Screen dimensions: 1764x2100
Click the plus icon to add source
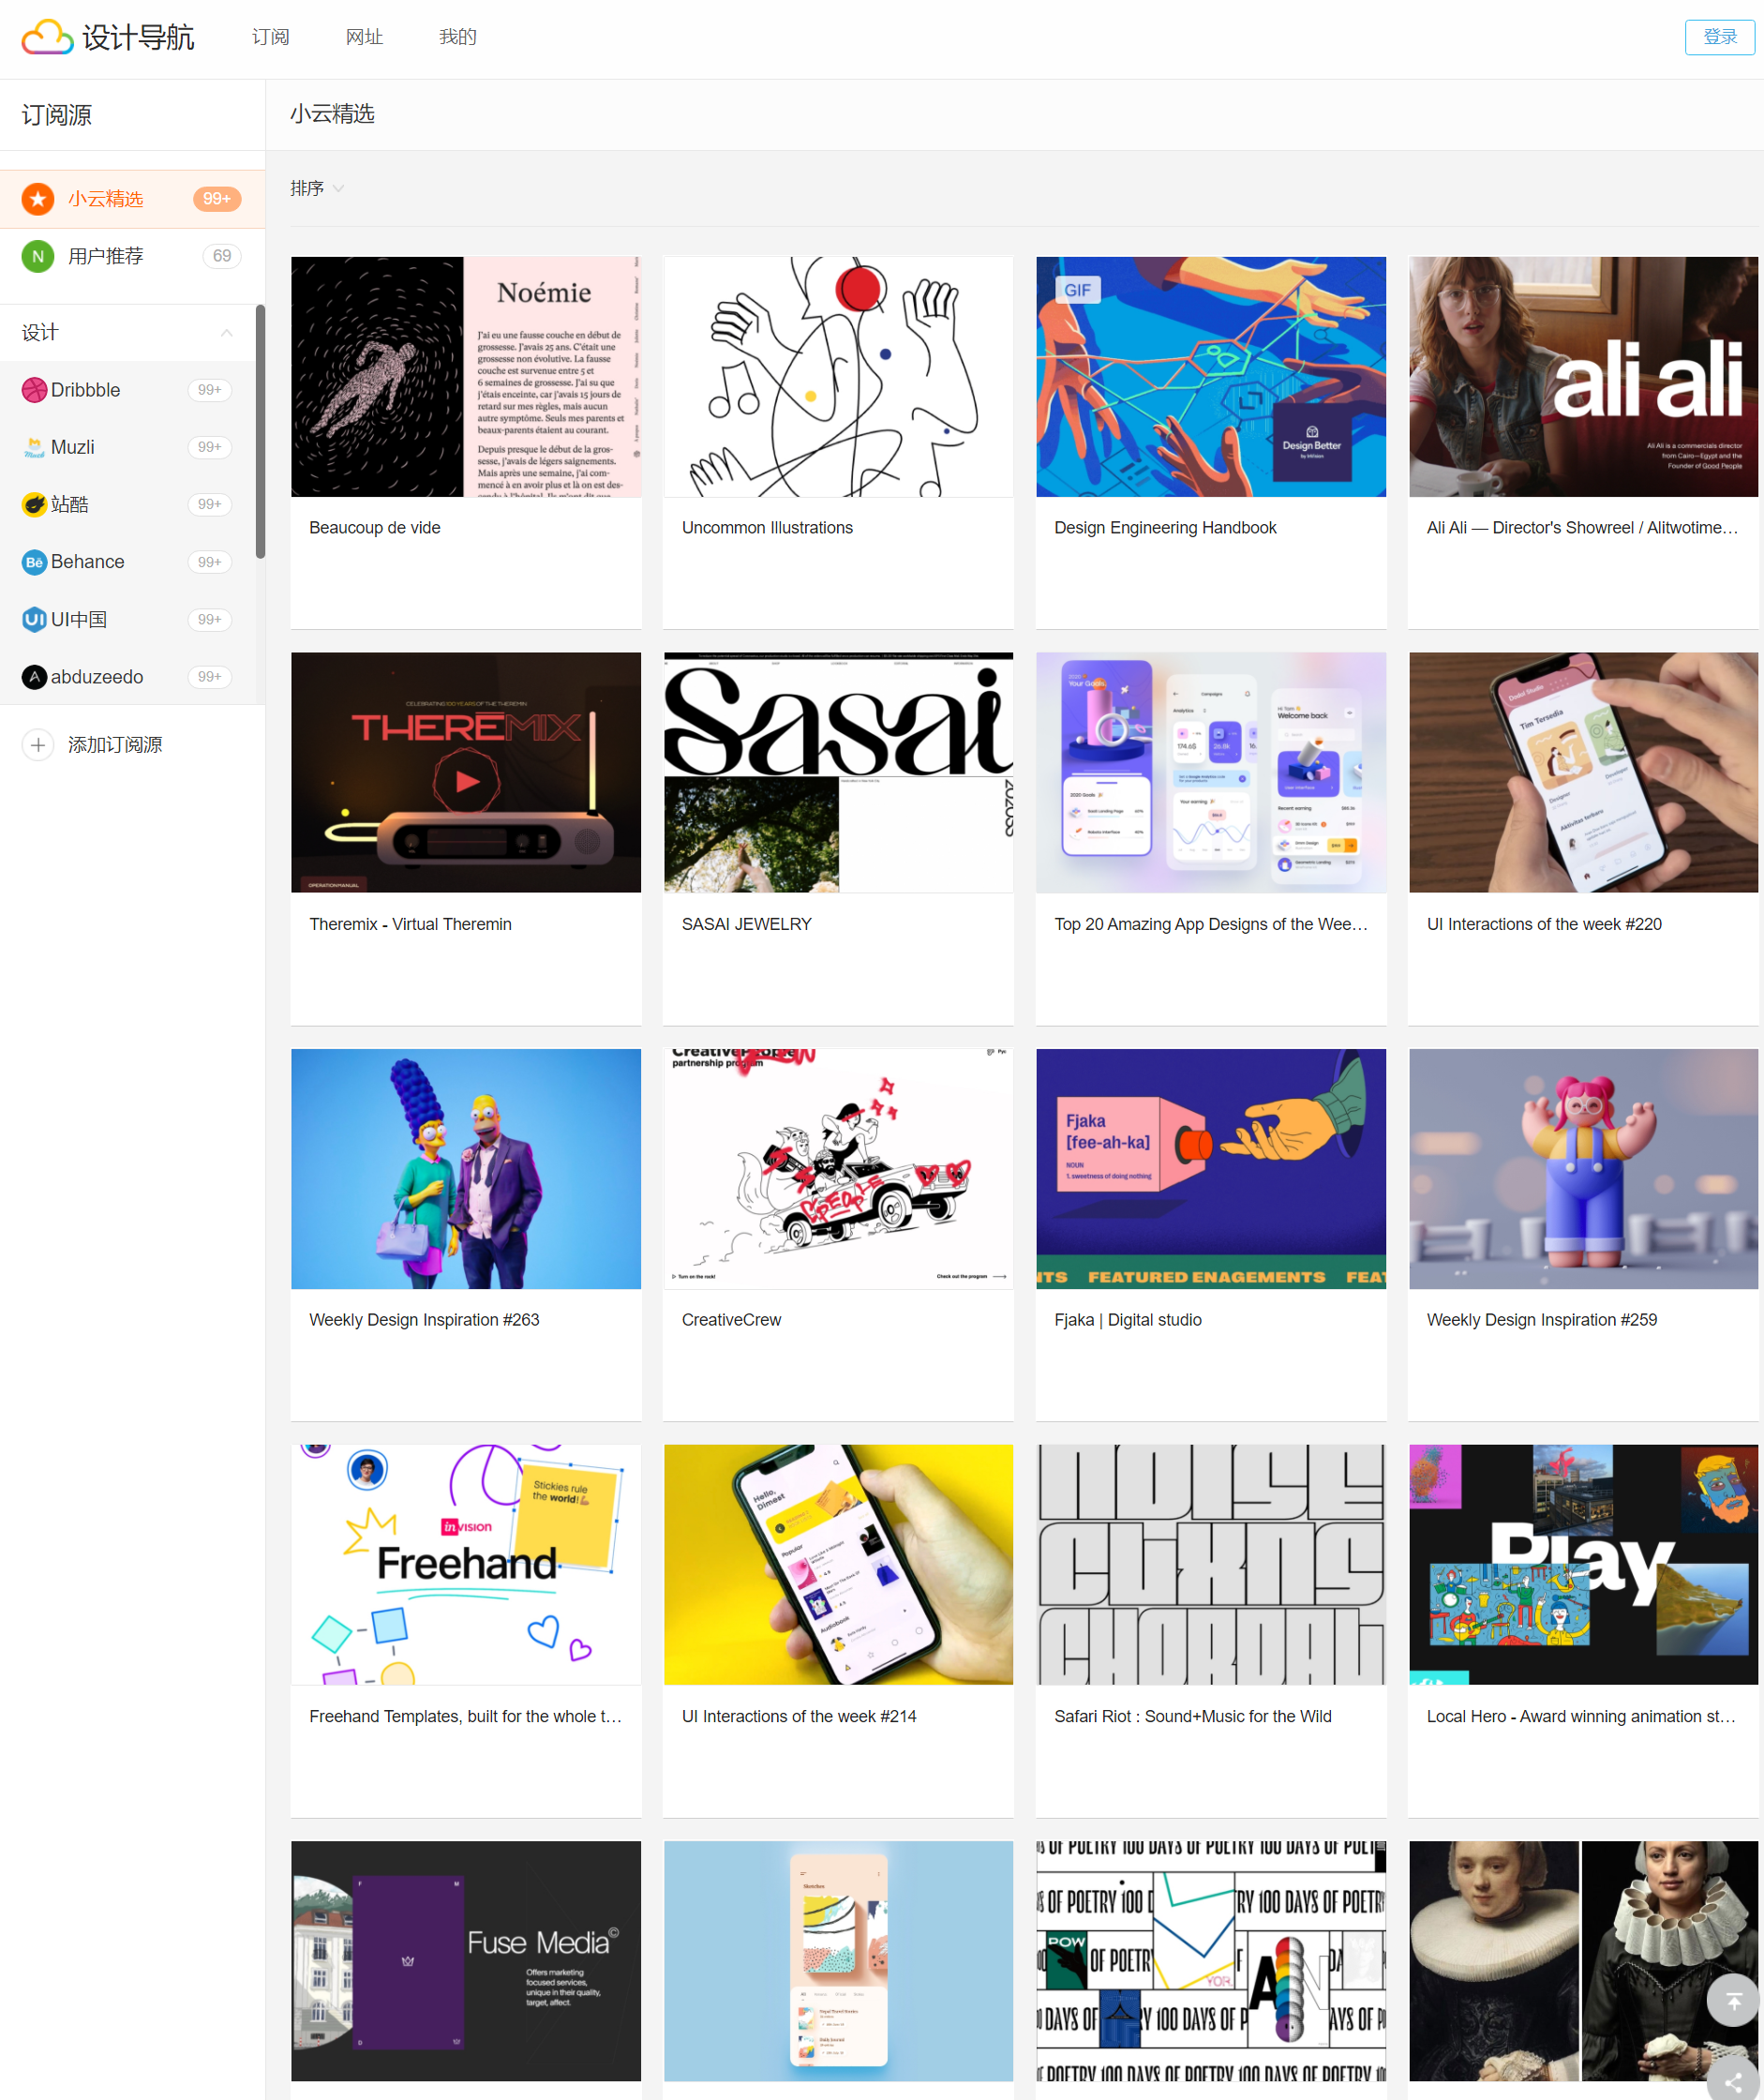pos(38,745)
